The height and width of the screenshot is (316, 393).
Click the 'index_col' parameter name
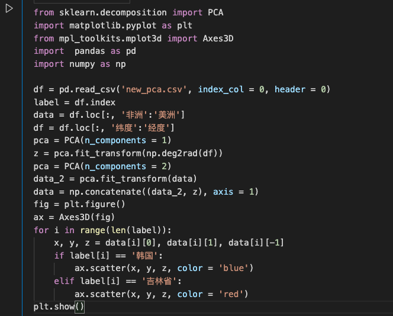tap(221, 89)
